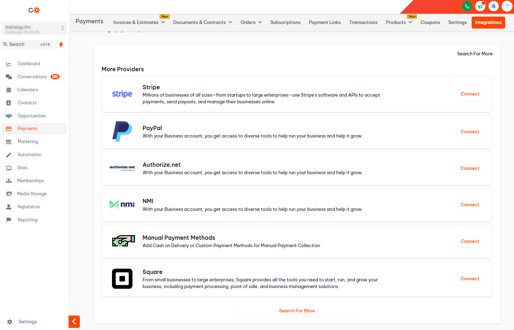Screen dimensions: 514x330
Task: Expand the Products dropdown menu
Action: point(399,22)
